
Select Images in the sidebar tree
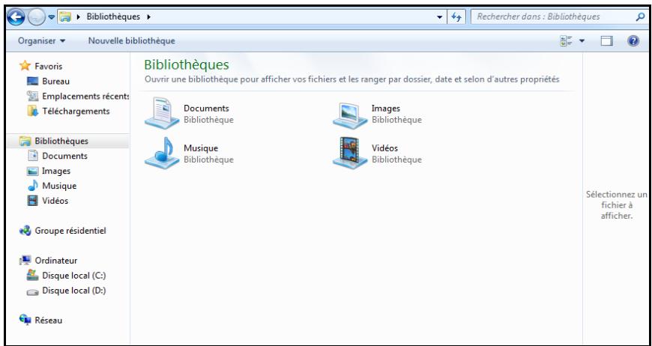56,171
